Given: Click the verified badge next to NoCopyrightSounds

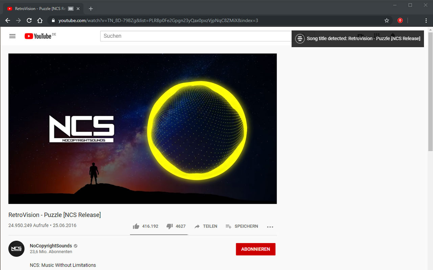Looking at the screenshot, I should tap(75, 246).
